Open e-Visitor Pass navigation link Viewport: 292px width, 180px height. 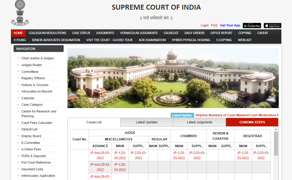click(31, 149)
